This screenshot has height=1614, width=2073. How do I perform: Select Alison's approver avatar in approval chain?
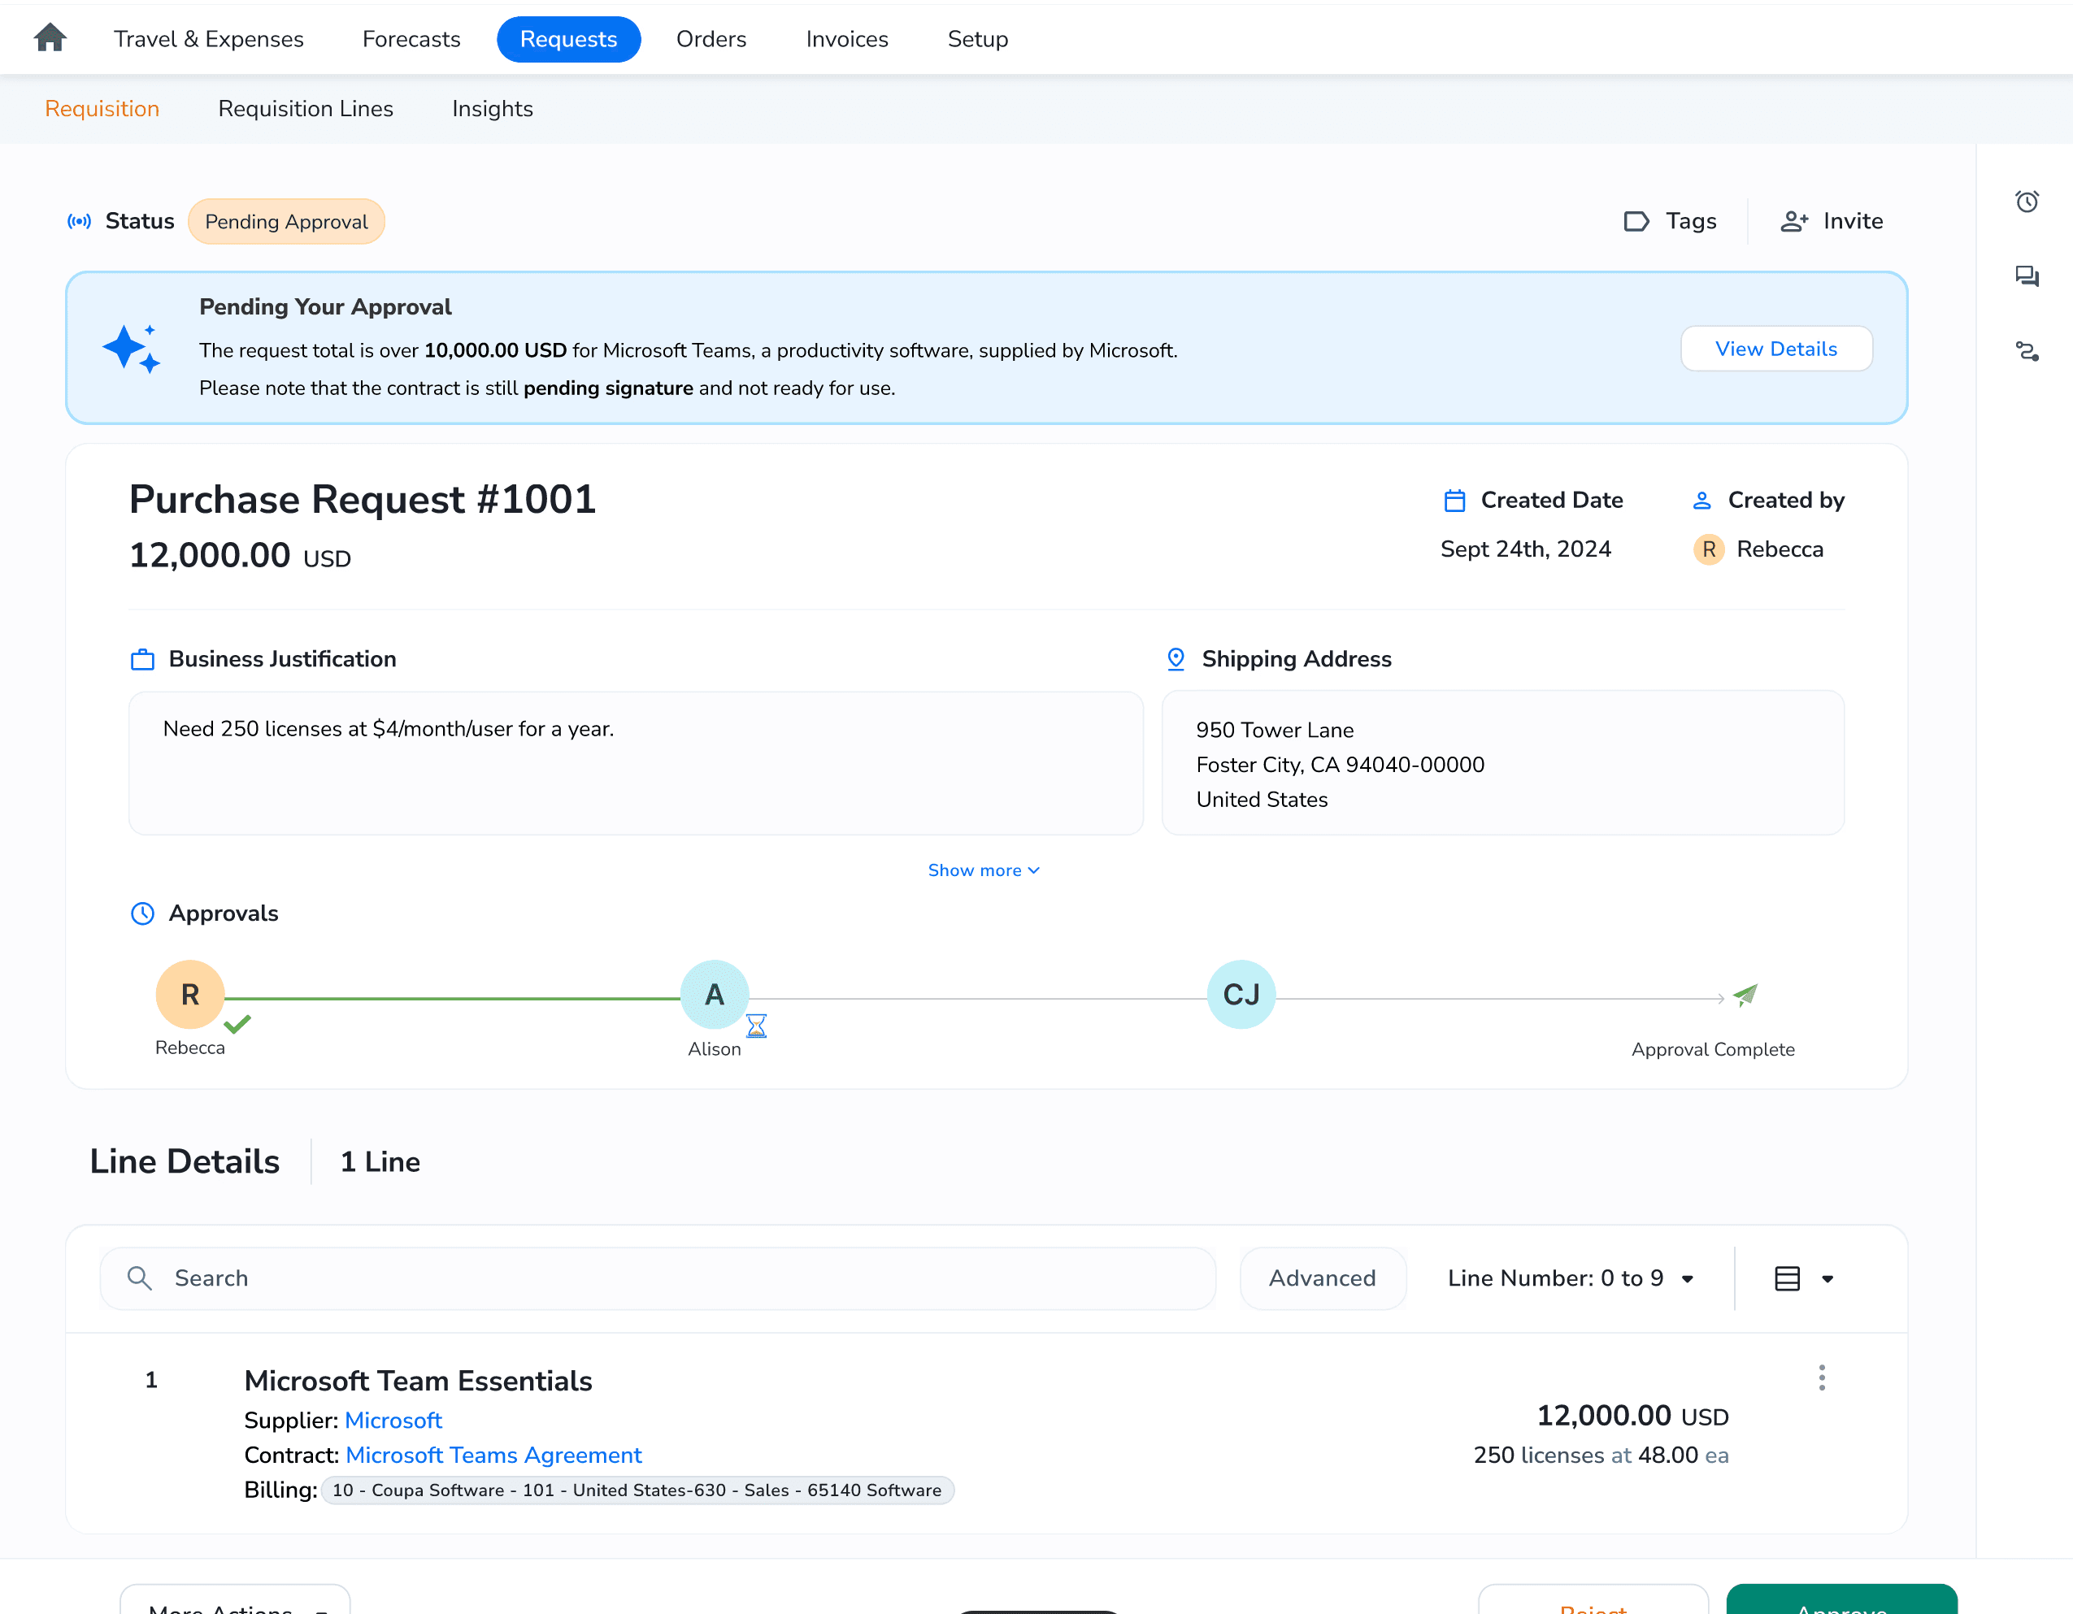[x=715, y=995]
